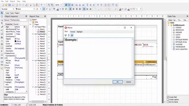
Task: Toggle the AllowExpressions True checkbox
Action: click(15, 29)
